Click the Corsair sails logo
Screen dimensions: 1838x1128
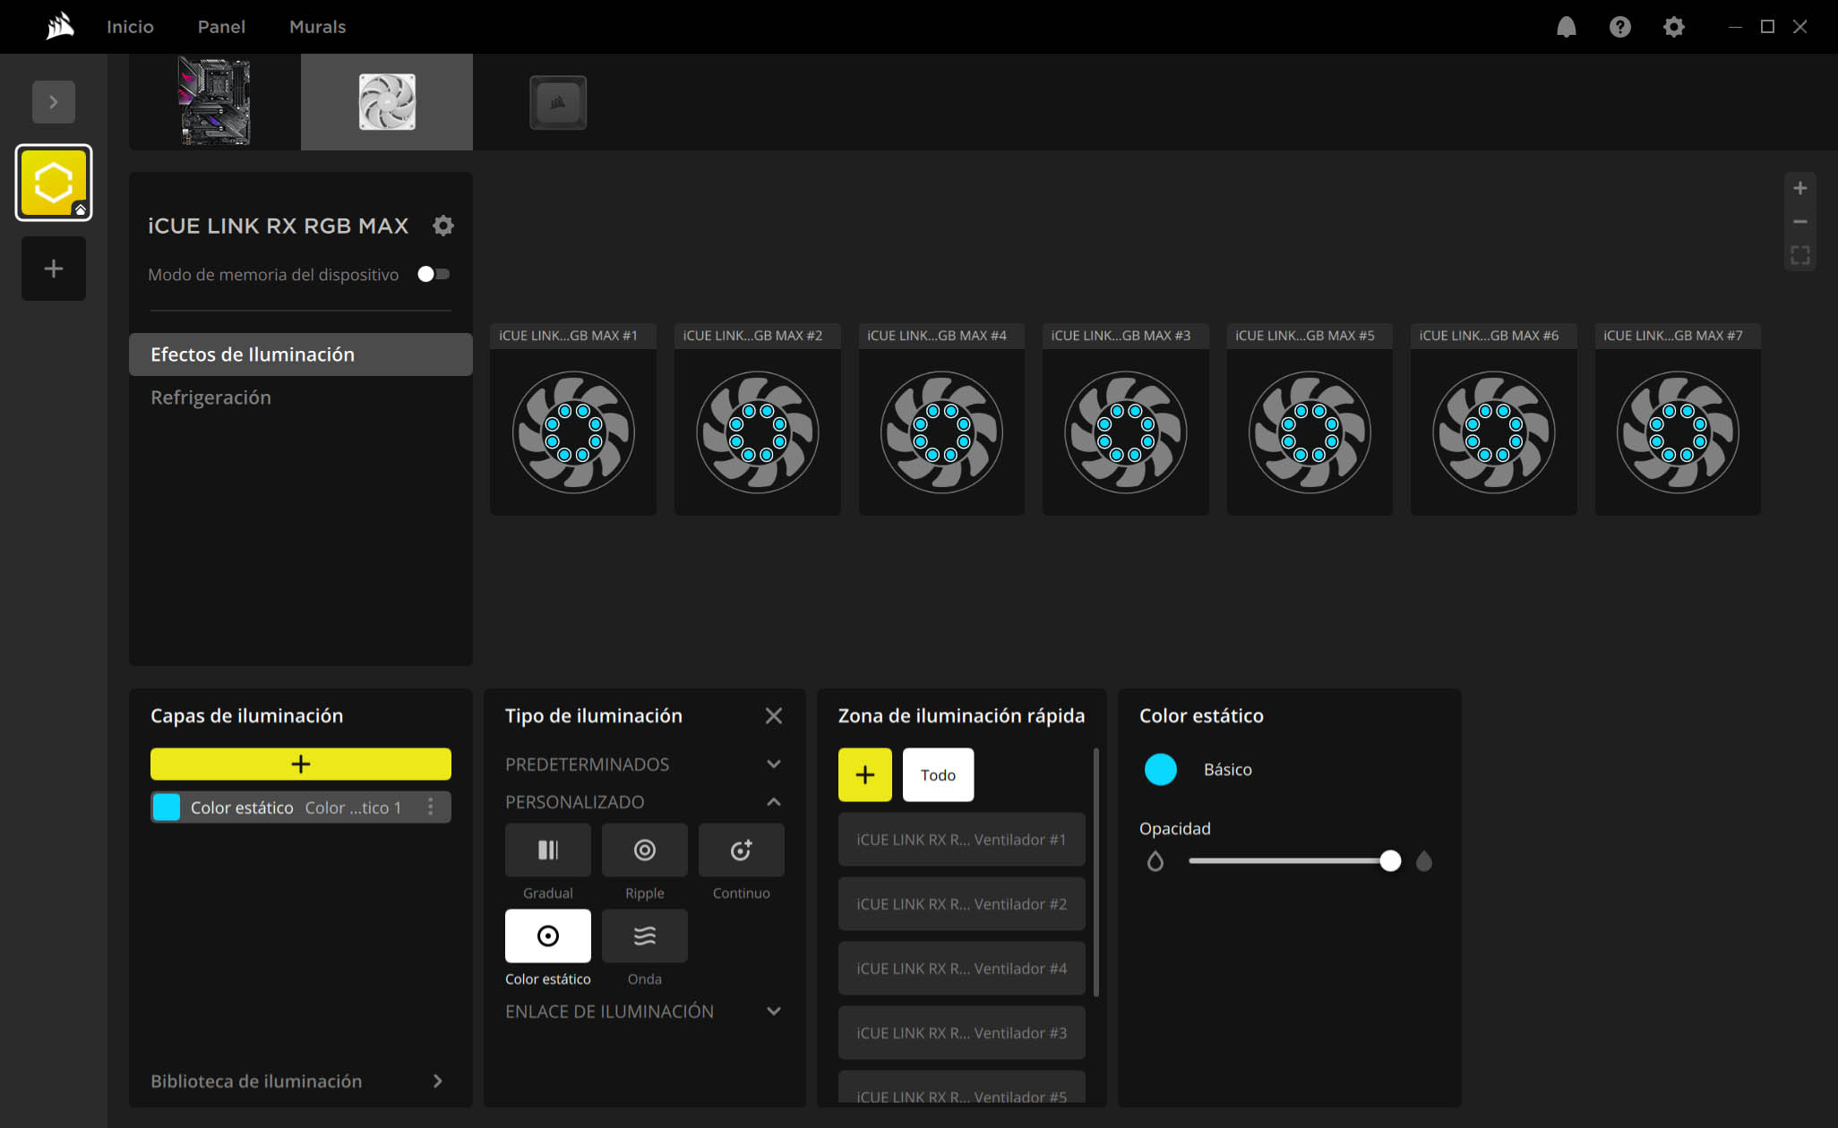coord(59,26)
